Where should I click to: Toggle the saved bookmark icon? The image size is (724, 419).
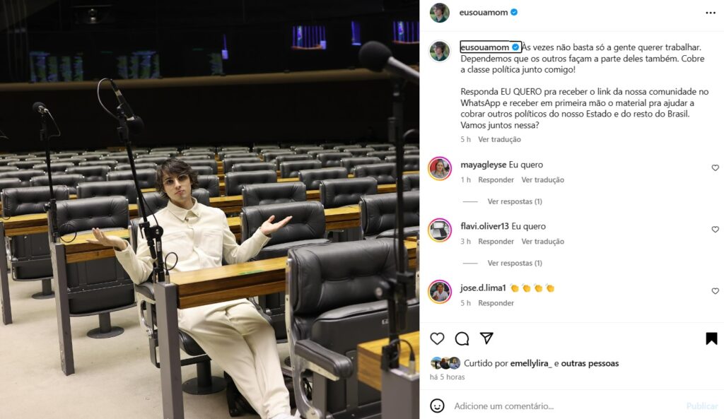pyautogui.click(x=711, y=338)
